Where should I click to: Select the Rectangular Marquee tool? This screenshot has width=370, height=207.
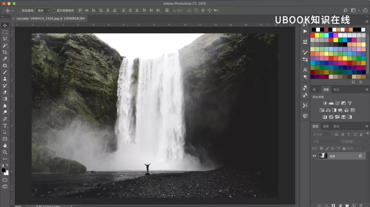(x=5, y=32)
